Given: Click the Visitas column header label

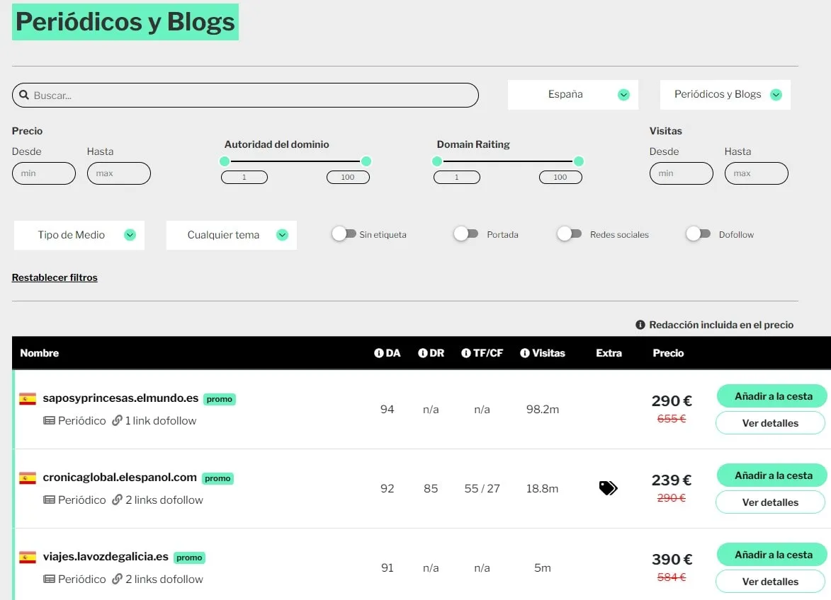Looking at the screenshot, I should coord(548,353).
